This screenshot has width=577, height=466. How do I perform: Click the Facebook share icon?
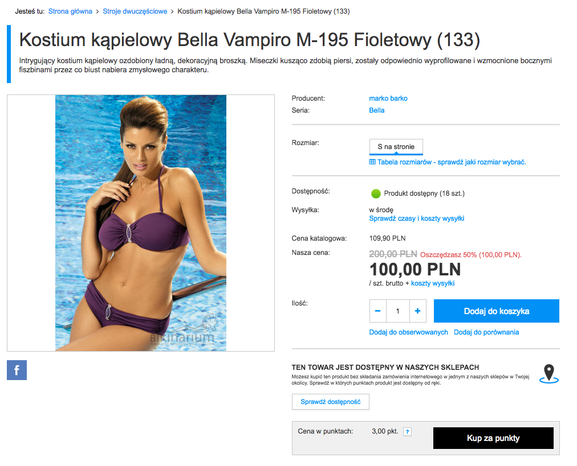pyautogui.click(x=17, y=370)
